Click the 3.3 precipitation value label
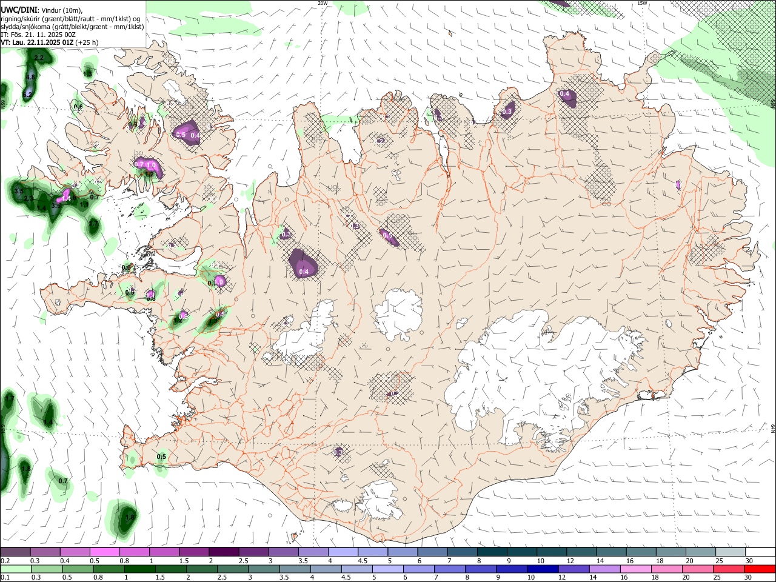 coord(56,206)
